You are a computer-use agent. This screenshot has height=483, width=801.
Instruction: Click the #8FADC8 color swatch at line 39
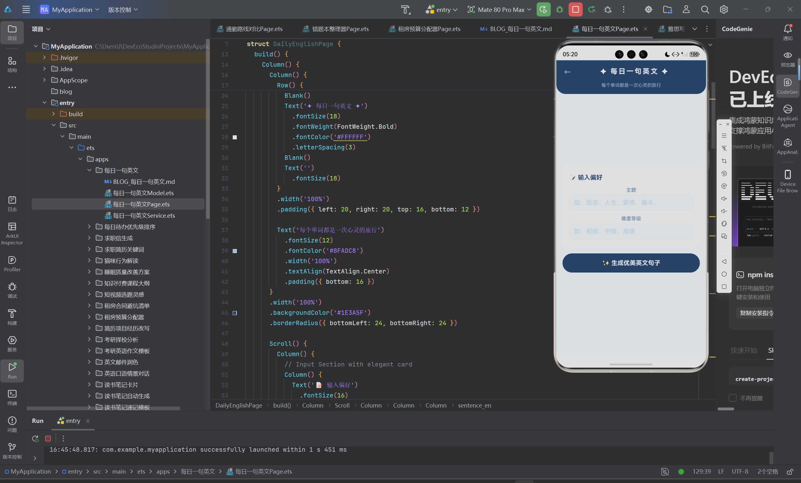tap(235, 251)
